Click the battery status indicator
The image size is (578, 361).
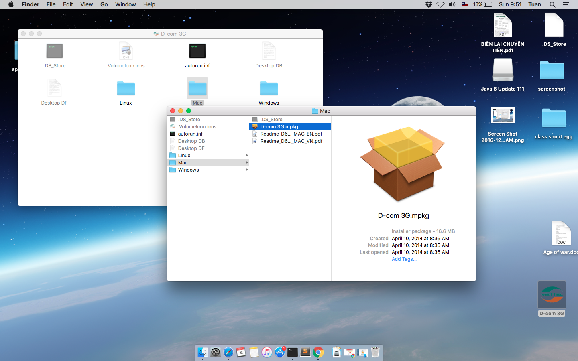point(483,4)
